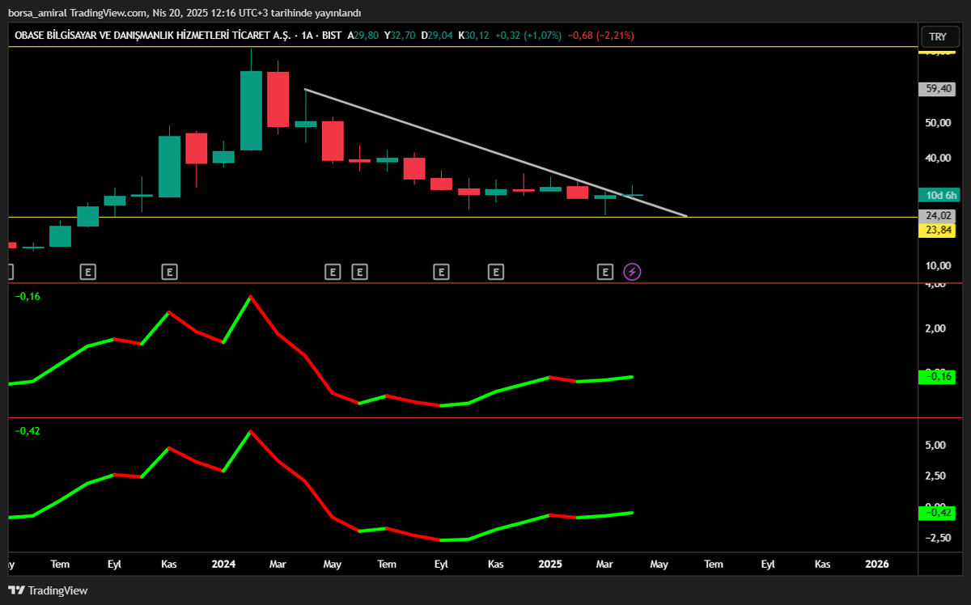Click the -2,50 scale value in second indicator pane
The height and width of the screenshot is (605, 971).
pos(936,539)
